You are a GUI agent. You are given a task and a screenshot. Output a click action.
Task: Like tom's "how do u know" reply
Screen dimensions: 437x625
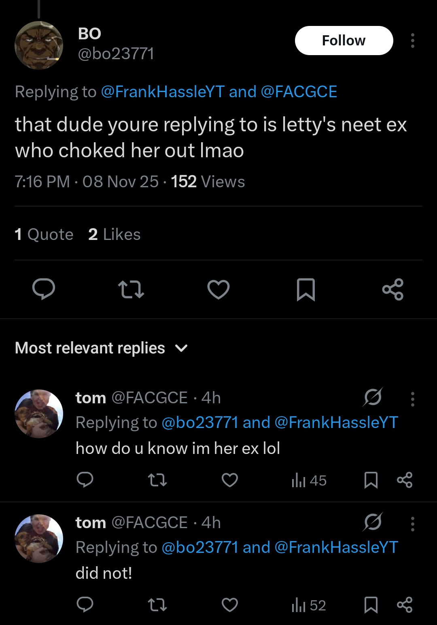pyautogui.click(x=229, y=480)
